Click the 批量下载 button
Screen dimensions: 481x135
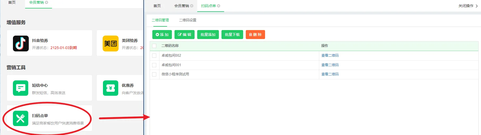(x=232, y=35)
